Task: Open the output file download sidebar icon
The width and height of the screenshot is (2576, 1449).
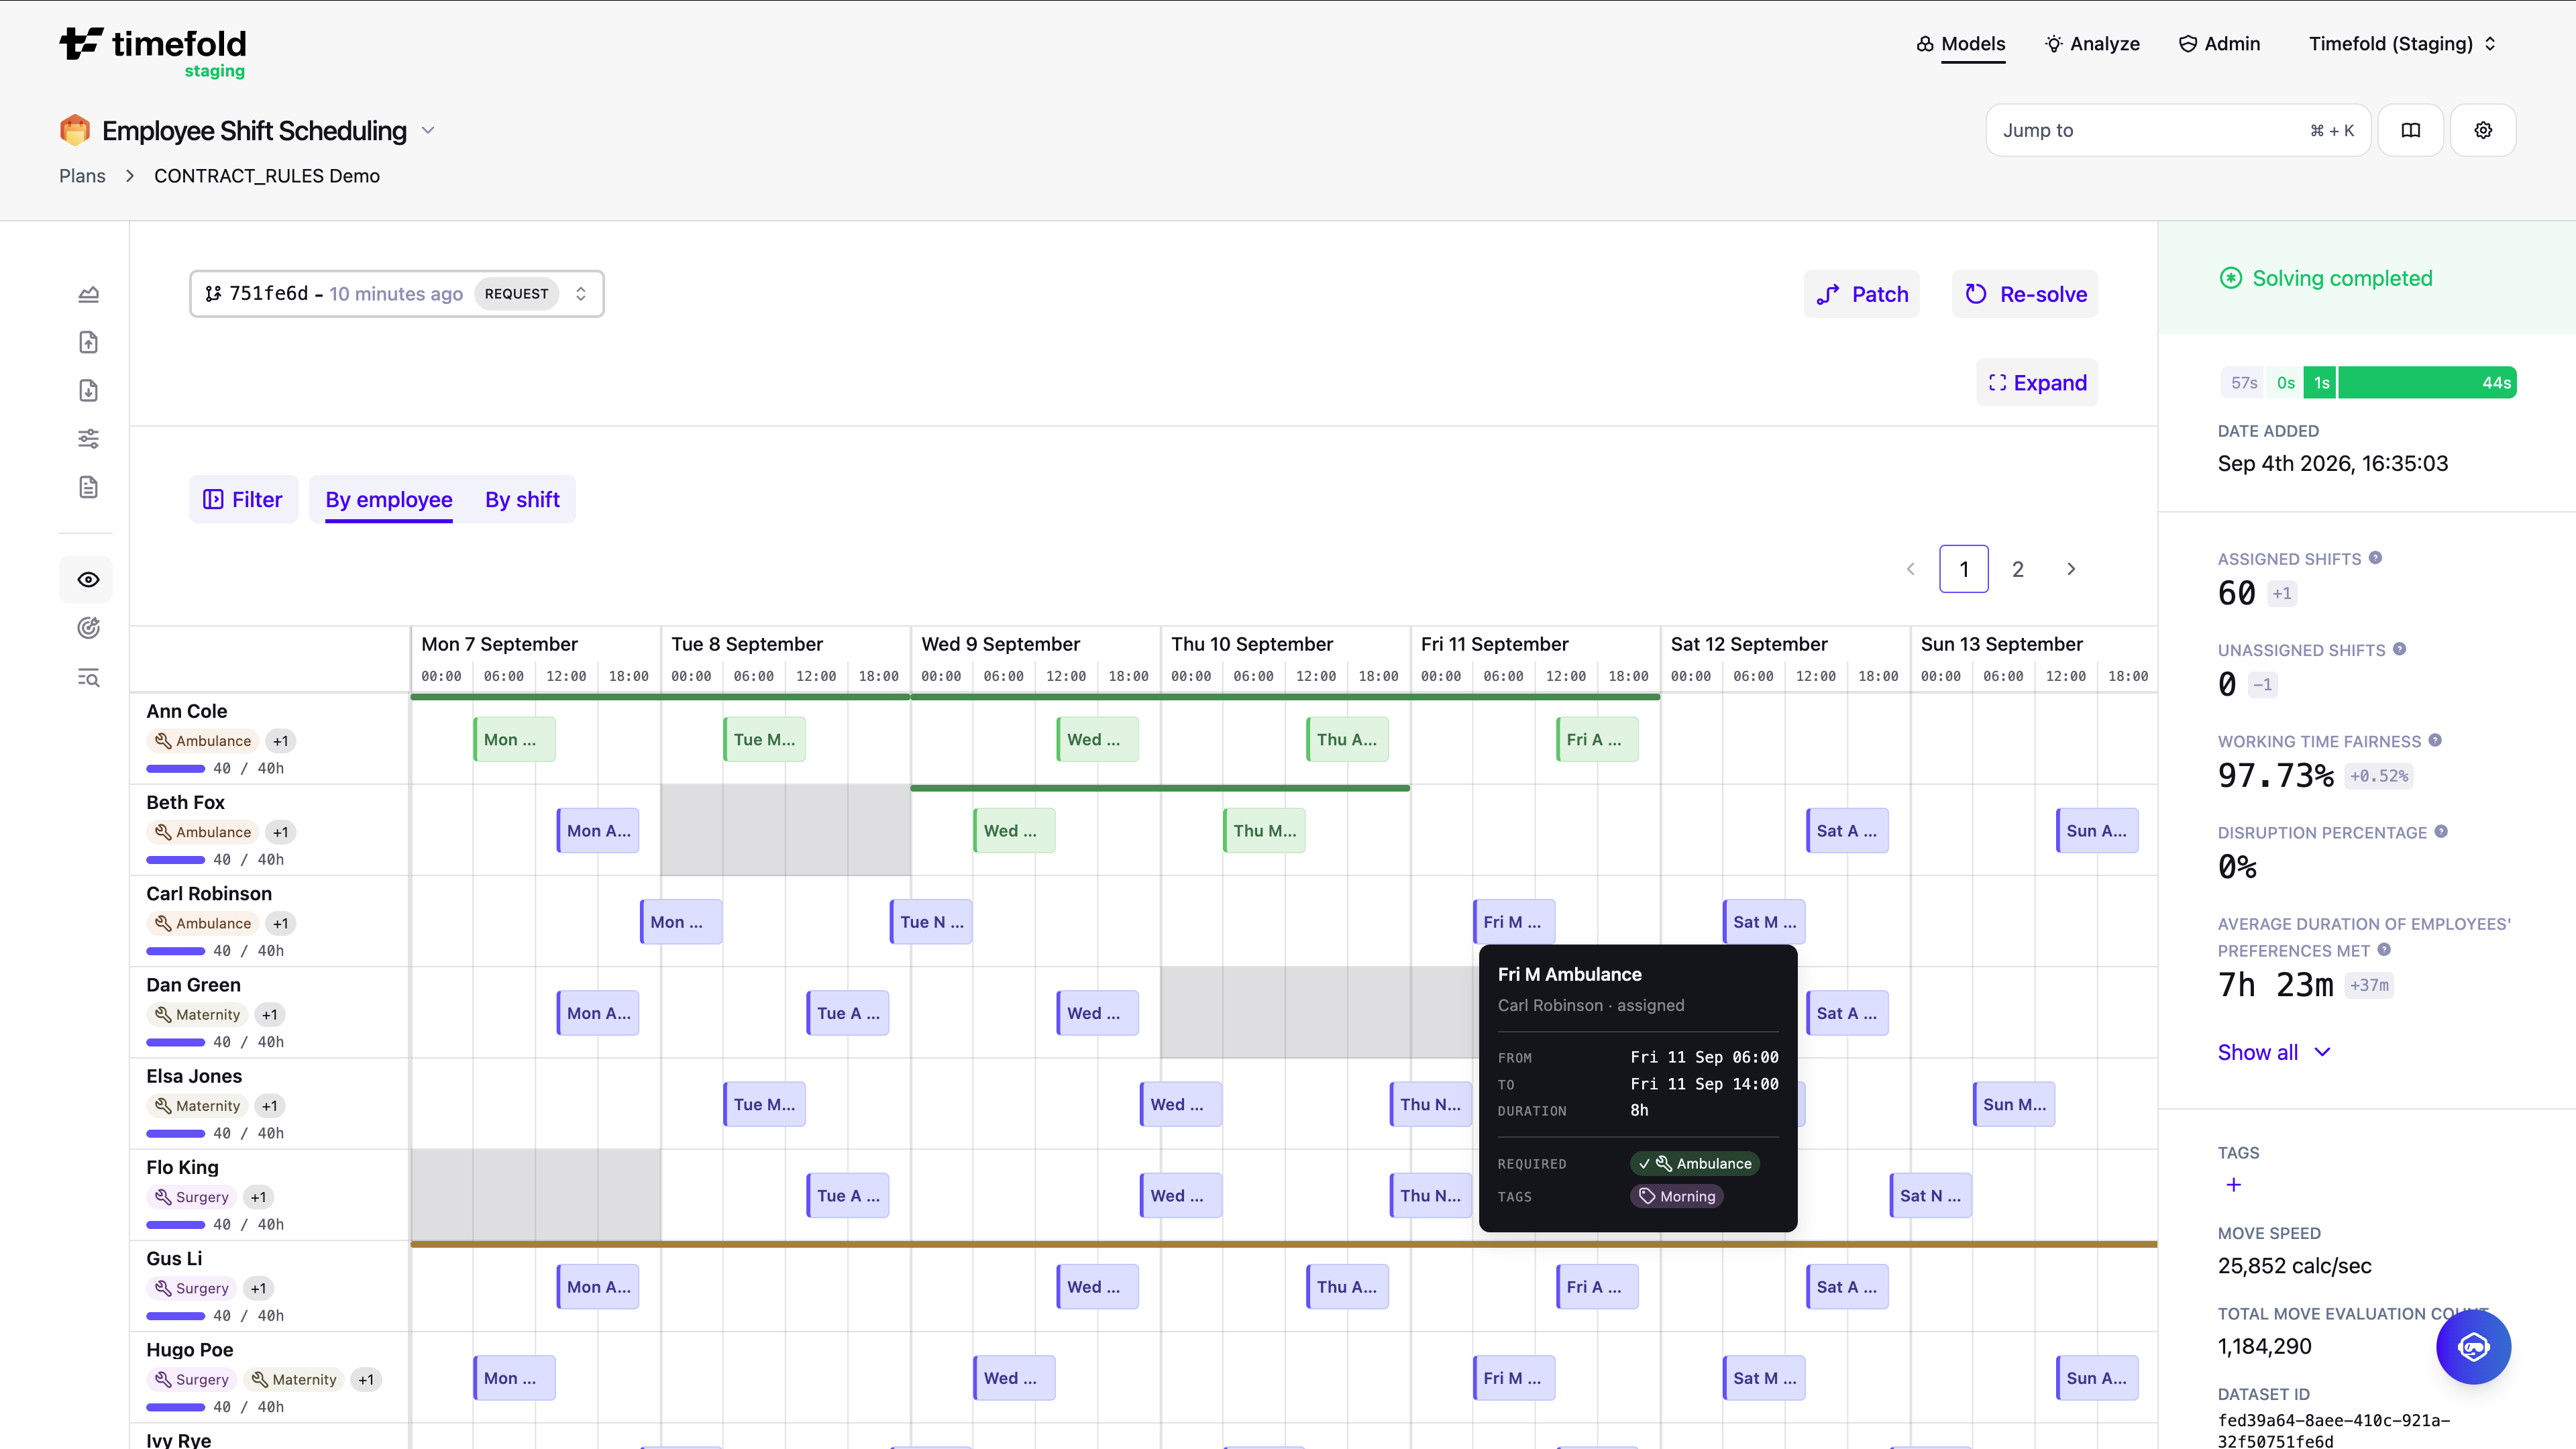Action: coord(88,390)
